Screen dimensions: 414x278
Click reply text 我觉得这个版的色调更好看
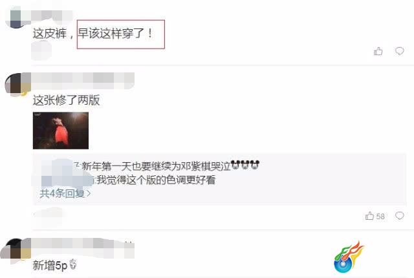(156, 180)
